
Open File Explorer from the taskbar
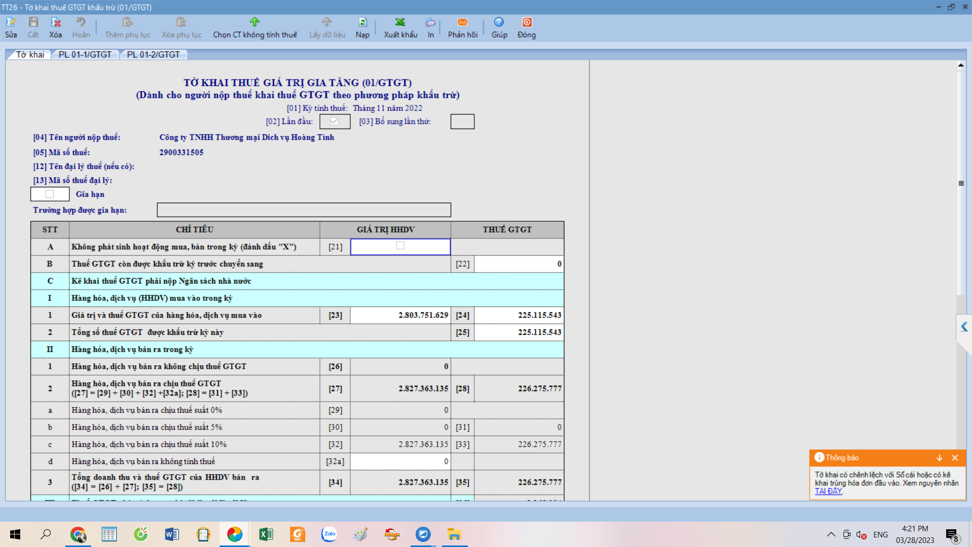[x=454, y=534]
